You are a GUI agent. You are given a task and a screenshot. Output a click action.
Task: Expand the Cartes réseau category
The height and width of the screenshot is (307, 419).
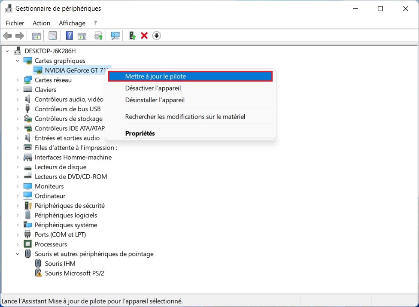click(17, 80)
